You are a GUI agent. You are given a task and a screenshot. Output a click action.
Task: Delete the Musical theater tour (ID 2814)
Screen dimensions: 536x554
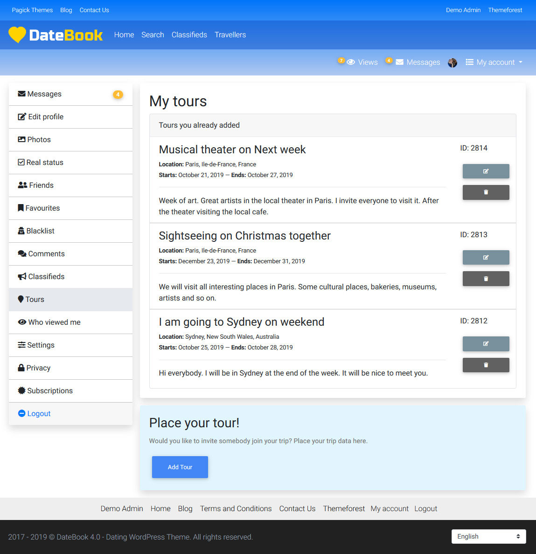[x=486, y=192]
